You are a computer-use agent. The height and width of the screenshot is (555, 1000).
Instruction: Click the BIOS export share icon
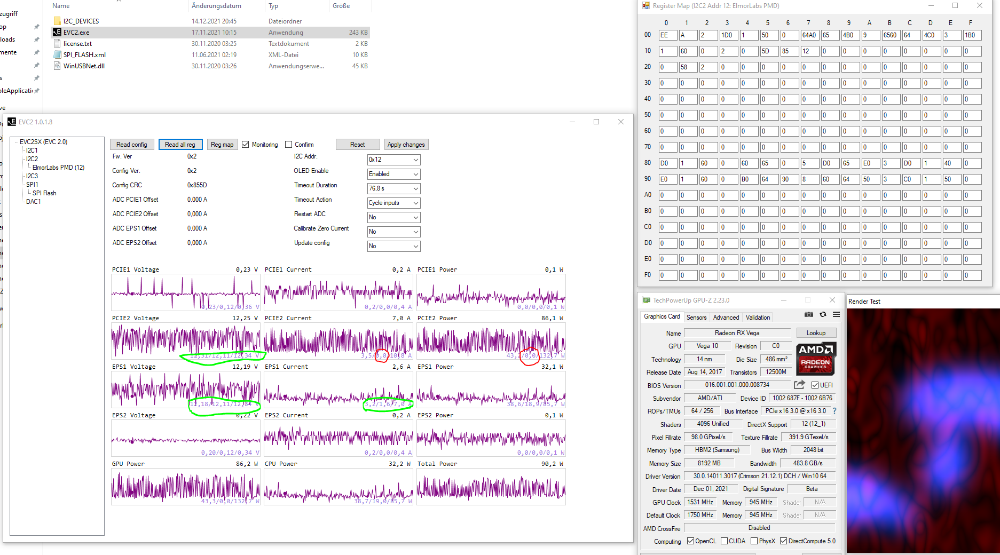(799, 385)
